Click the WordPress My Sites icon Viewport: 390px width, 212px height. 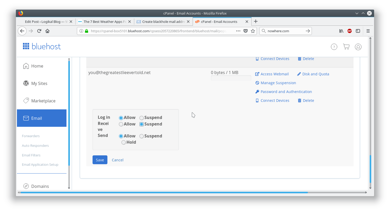(26, 83)
